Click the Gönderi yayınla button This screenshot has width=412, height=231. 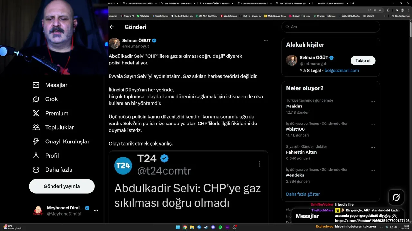point(62,186)
